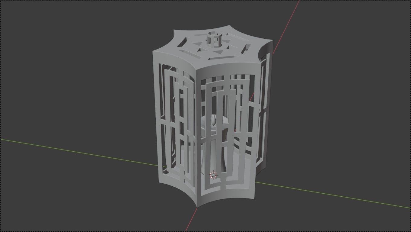
Task: Click the 3D cursor crosshair near lantern base
Action: pos(213,175)
